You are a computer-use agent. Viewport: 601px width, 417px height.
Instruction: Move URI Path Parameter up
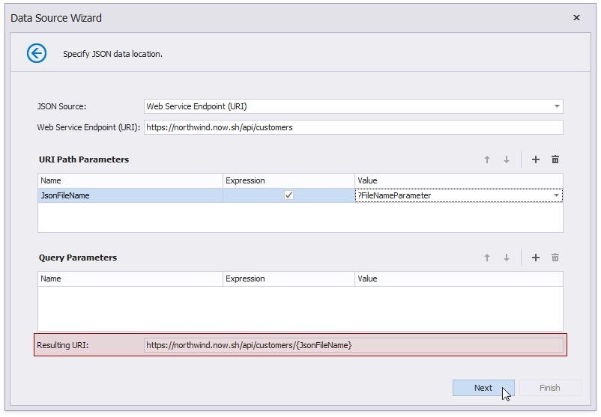tap(487, 159)
